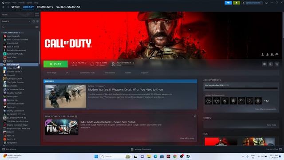Screen dimensions: 284x160
Task: Show hidden system tray icons chevron
Action: tap(243, 156)
